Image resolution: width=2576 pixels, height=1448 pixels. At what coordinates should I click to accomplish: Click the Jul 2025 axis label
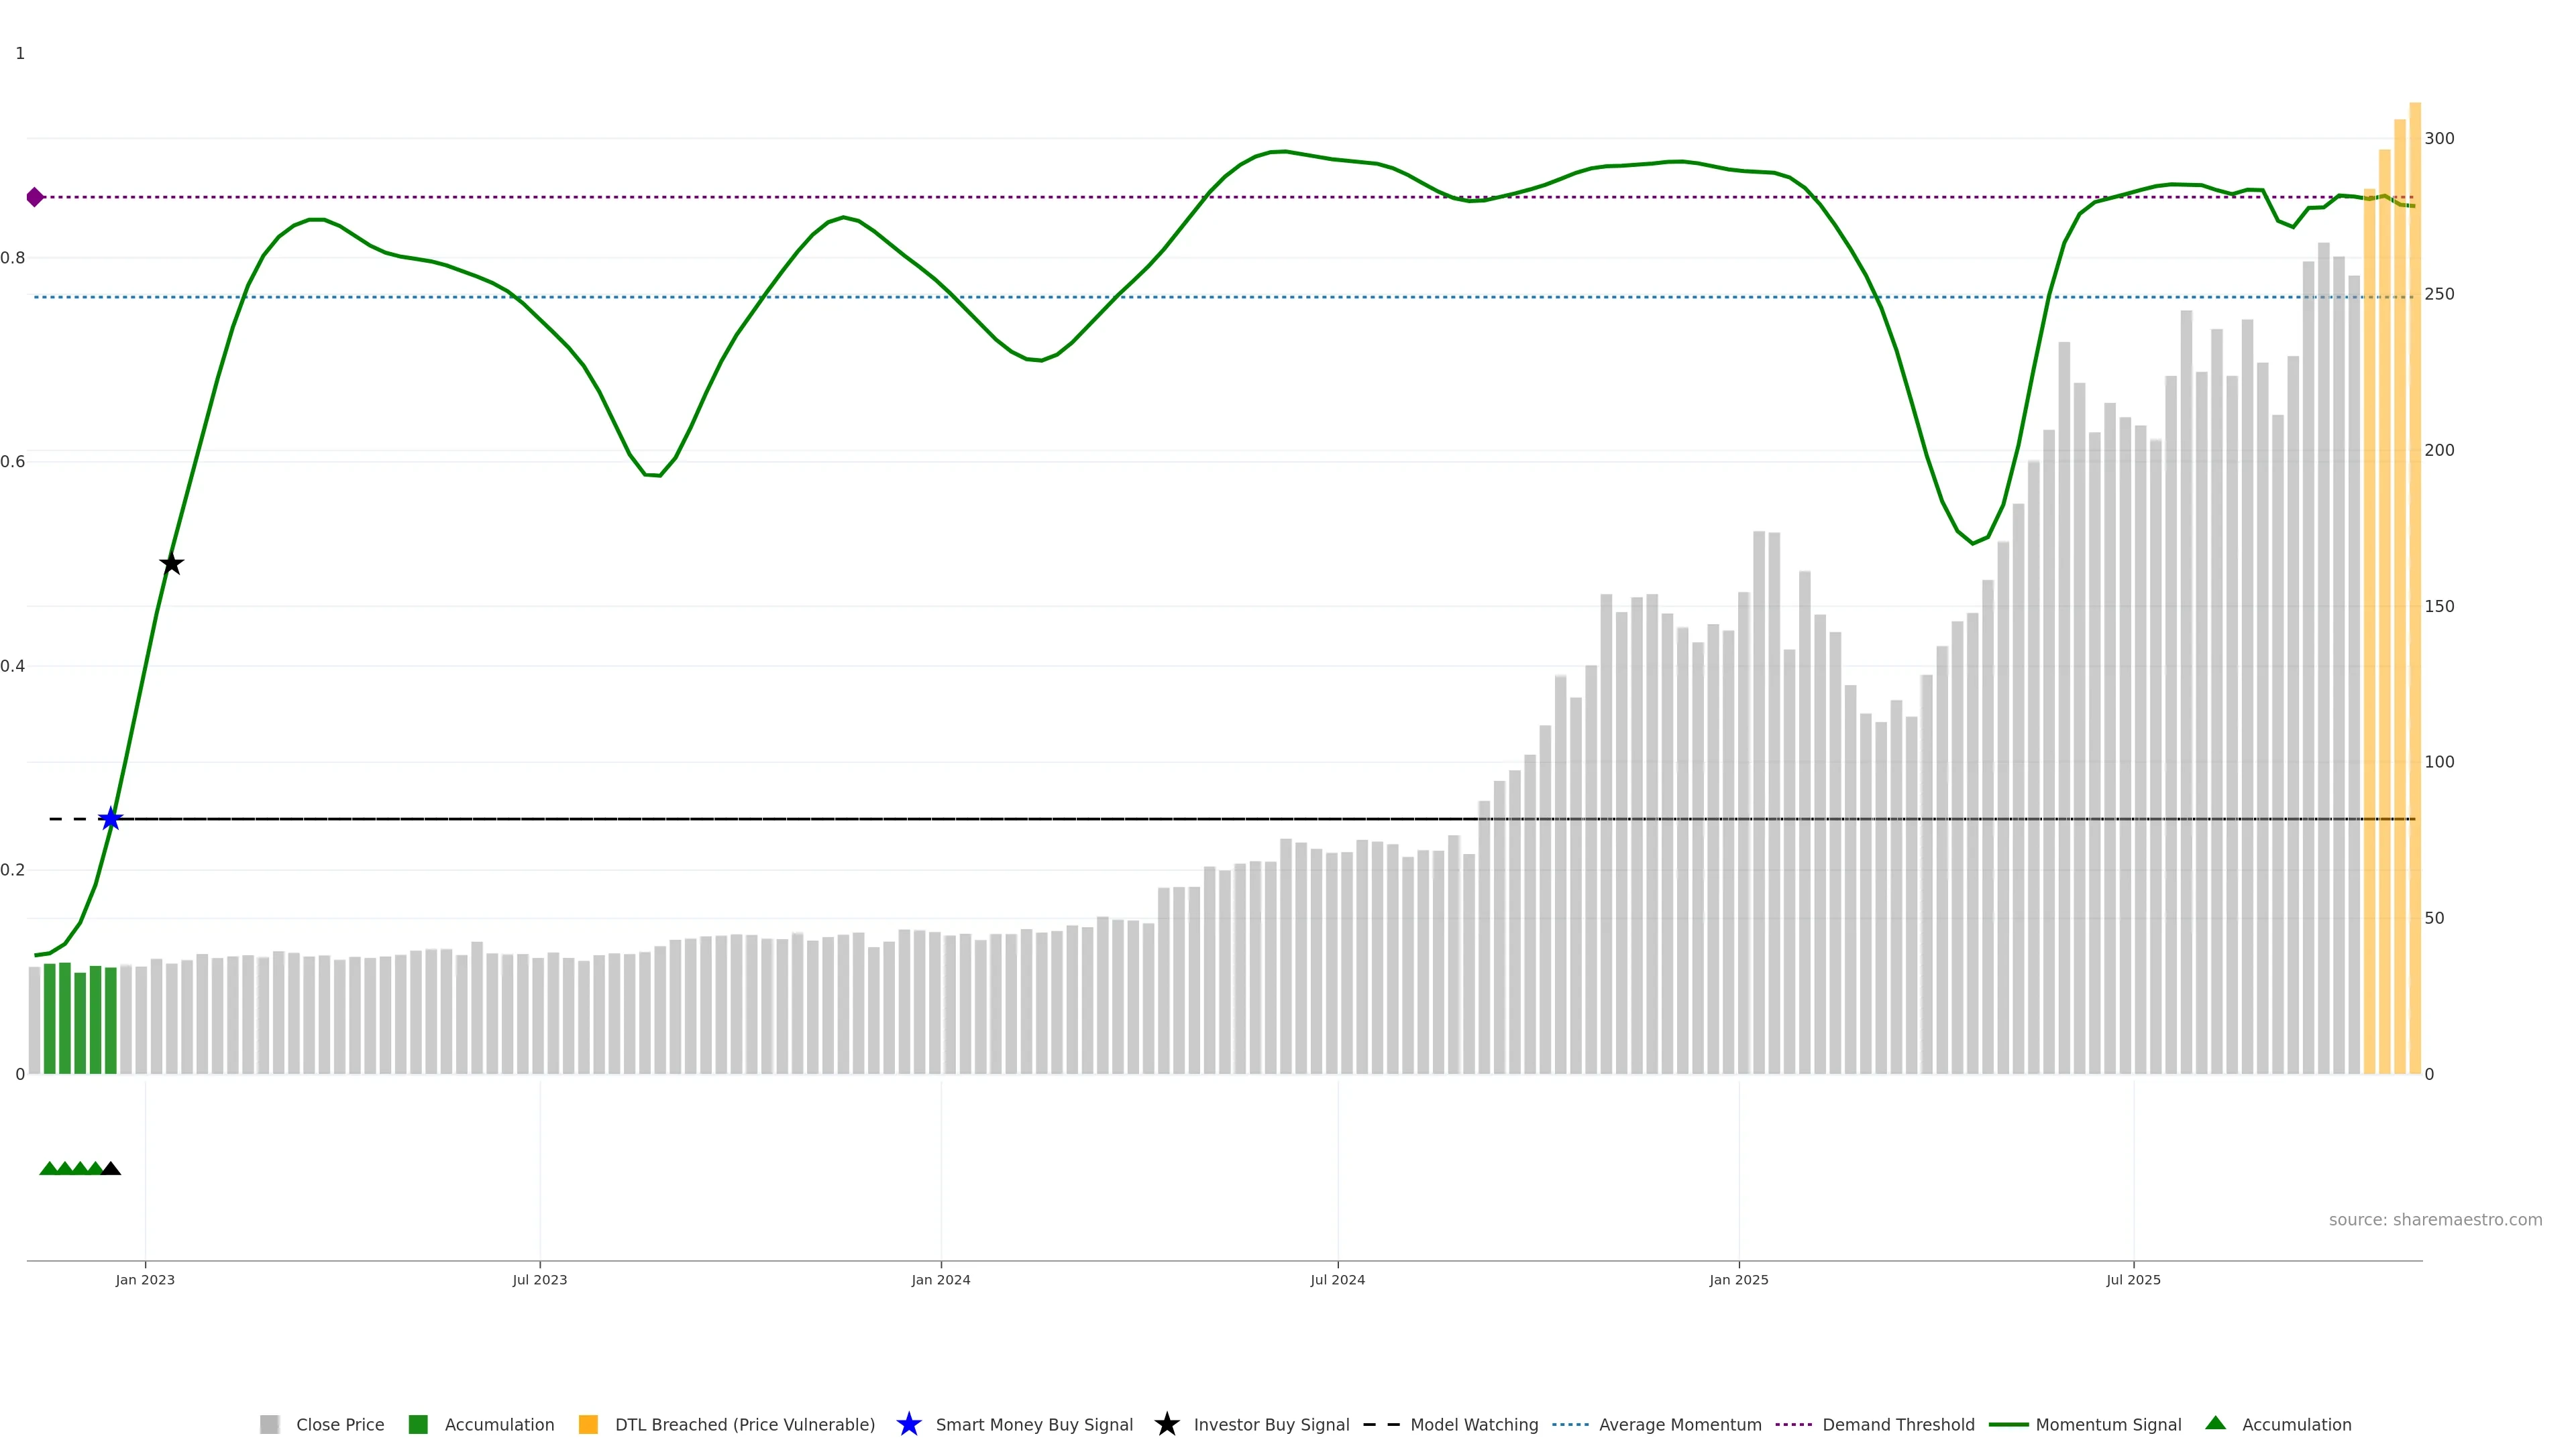2133,1280
